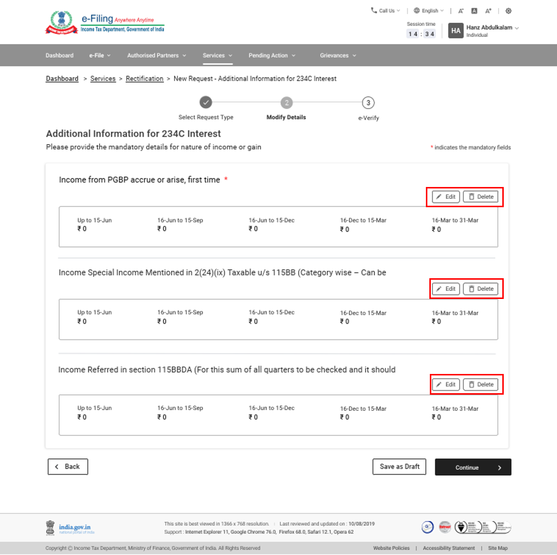
Task: Open the English language dropdown
Action: click(428, 10)
